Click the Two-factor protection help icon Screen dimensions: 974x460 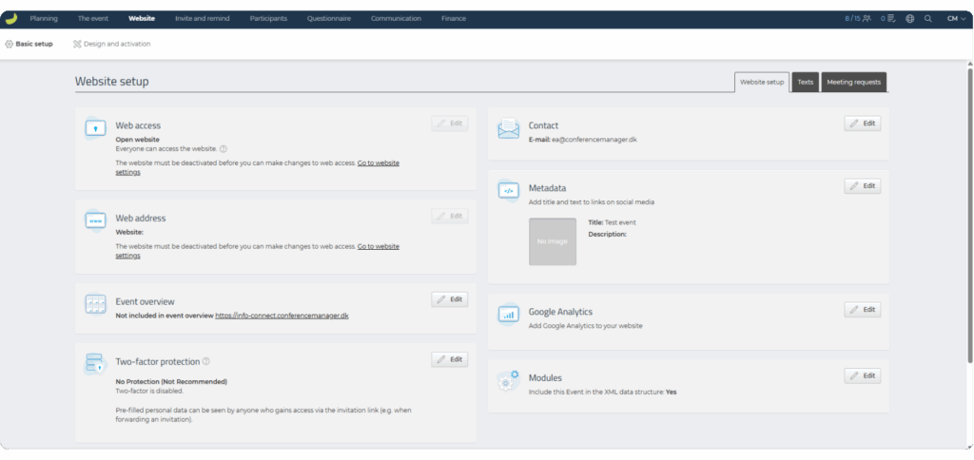(x=206, y=361)
